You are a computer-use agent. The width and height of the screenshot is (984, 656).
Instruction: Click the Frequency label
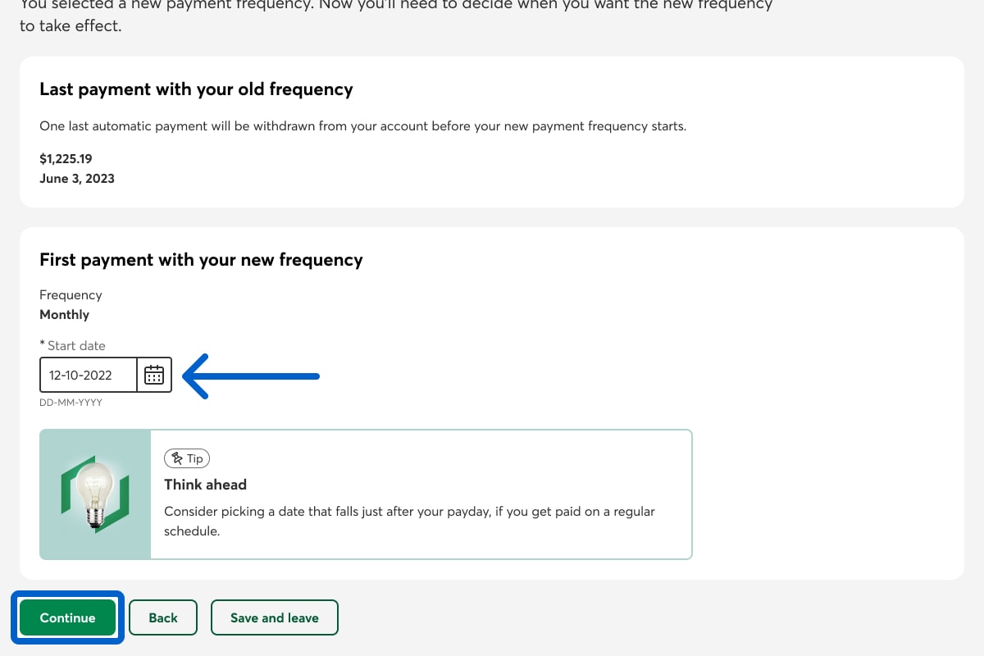coord(71,295)
